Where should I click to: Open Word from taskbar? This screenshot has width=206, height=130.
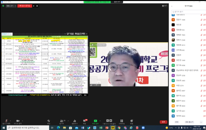click(x=83, y=128)
